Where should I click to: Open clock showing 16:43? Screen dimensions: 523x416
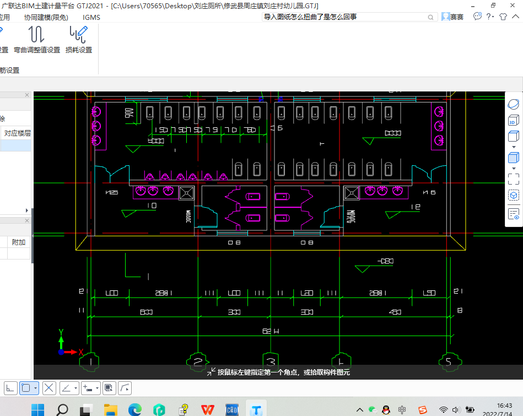(504, 406)
